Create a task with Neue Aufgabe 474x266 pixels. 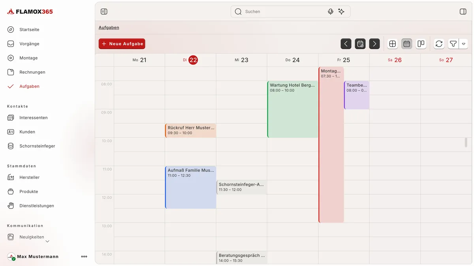(122, 44)
